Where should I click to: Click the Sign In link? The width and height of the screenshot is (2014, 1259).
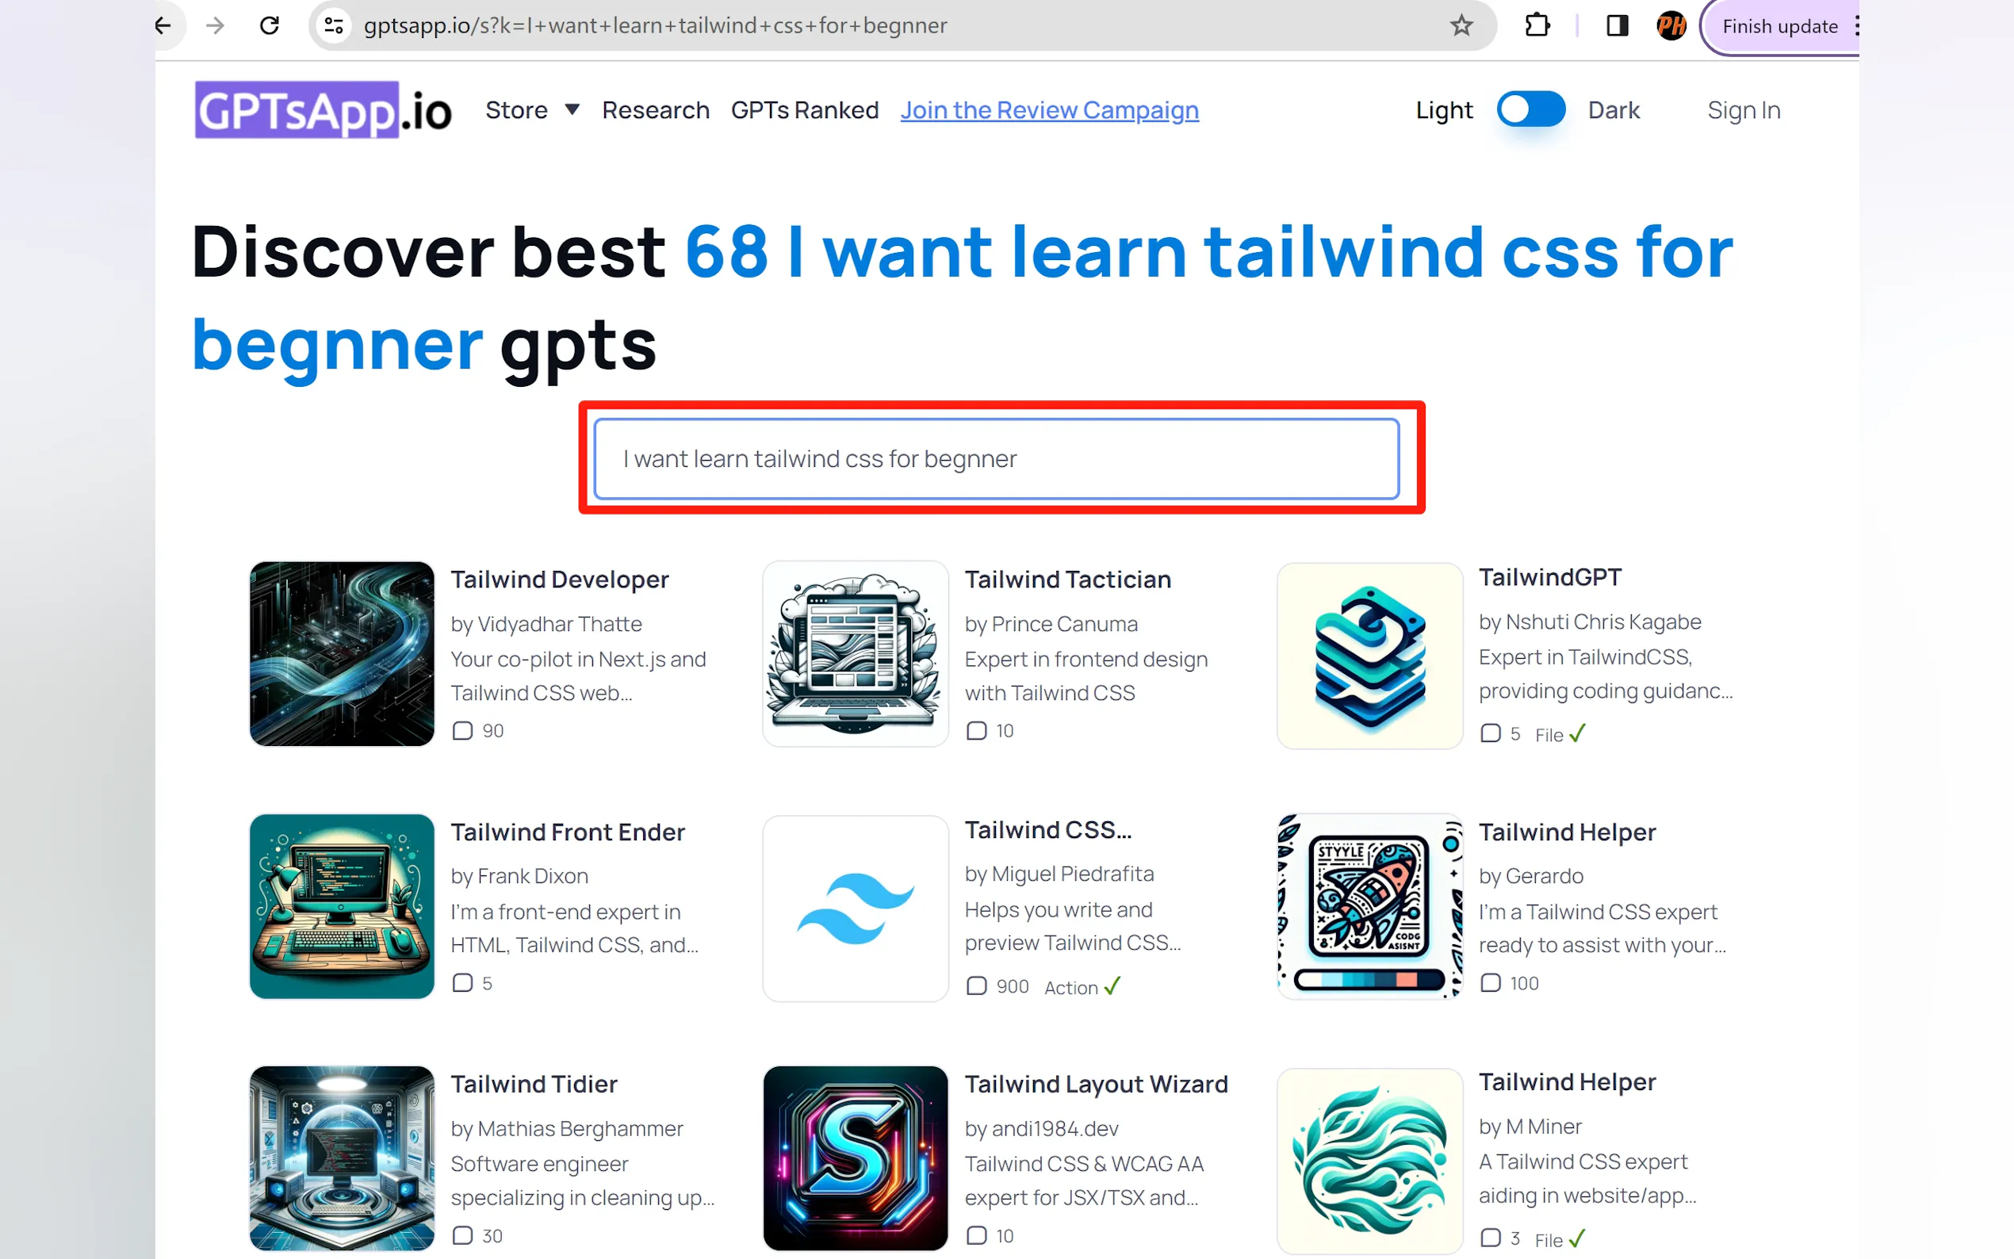tap(1744, 110)
